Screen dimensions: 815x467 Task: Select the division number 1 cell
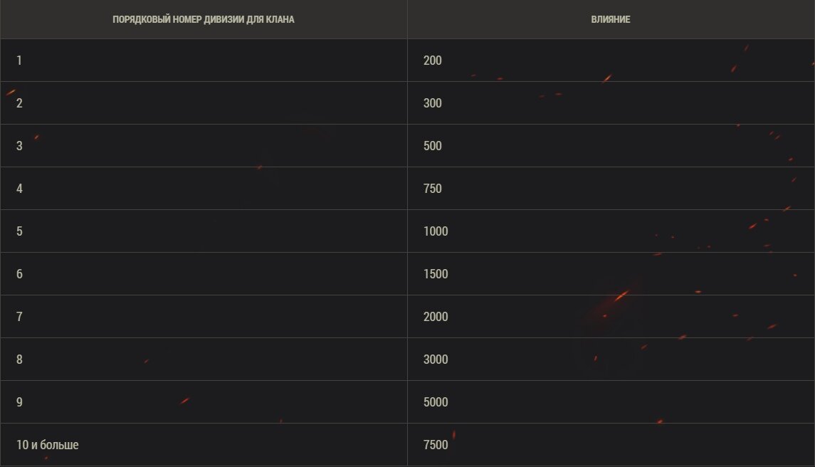point(204,61)
